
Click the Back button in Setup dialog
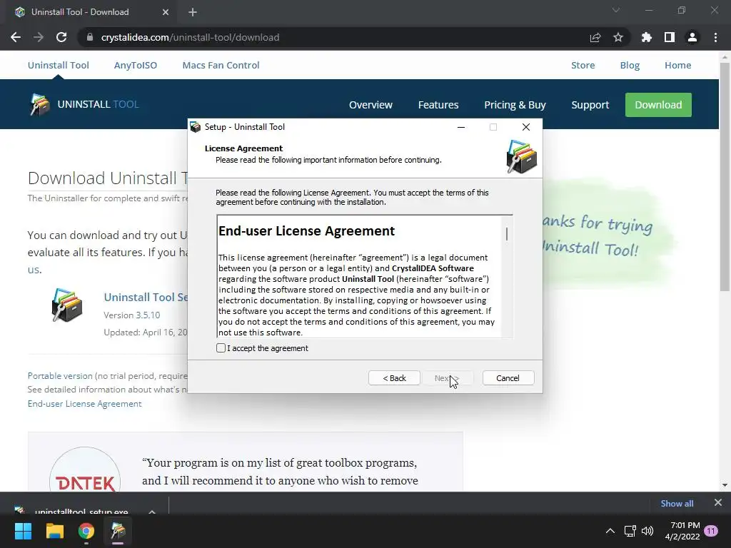click(x=394, y=378)
